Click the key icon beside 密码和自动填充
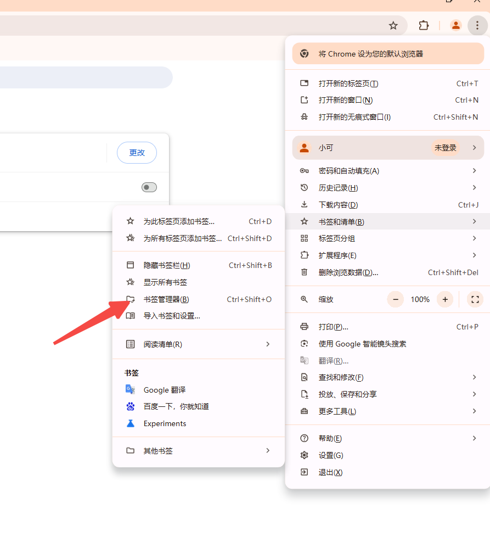Screen dimensions: 490x542 pyautogui.click(x=304, y=171)
